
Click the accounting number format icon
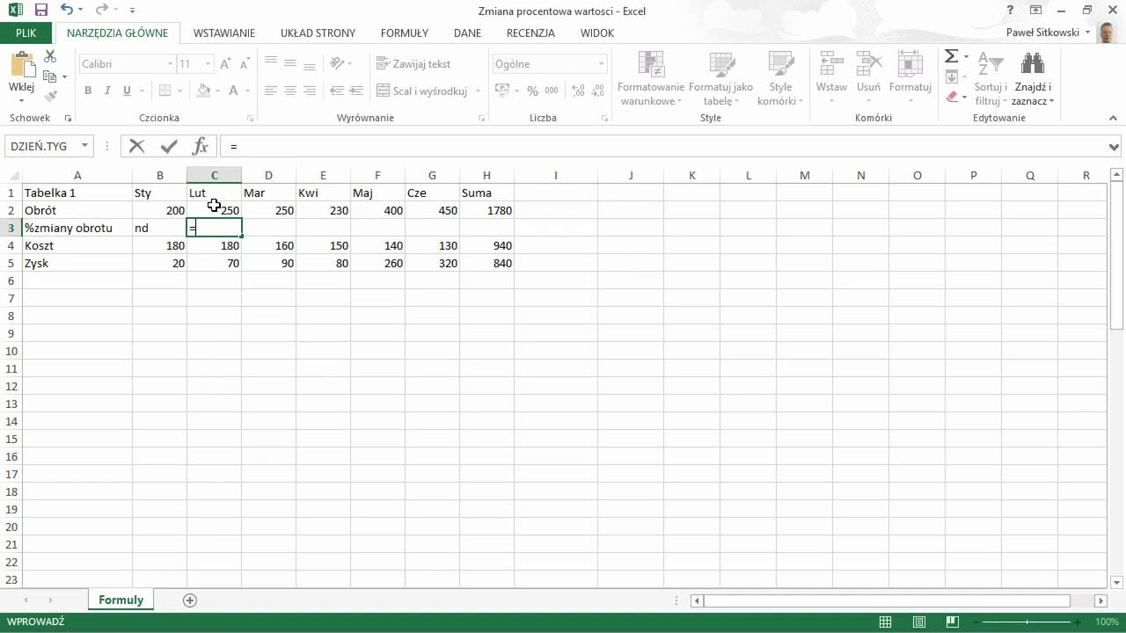(x=502, y=91)
